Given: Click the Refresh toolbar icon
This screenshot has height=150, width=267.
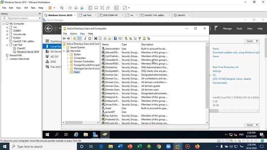Looking at the screenshot, I should [105, 39].
